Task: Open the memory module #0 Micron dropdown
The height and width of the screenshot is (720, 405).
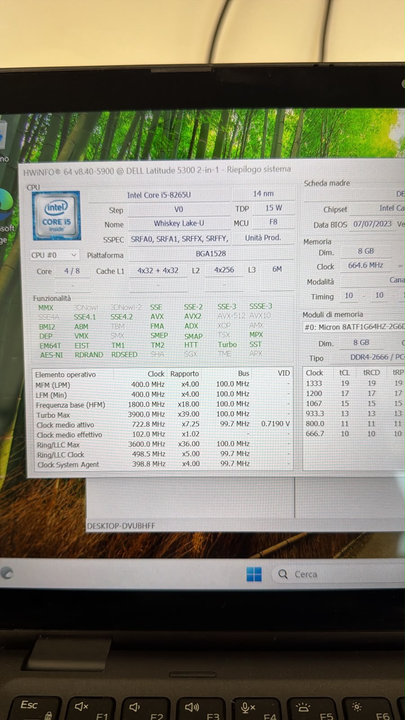Action: [x=354, y=327]
